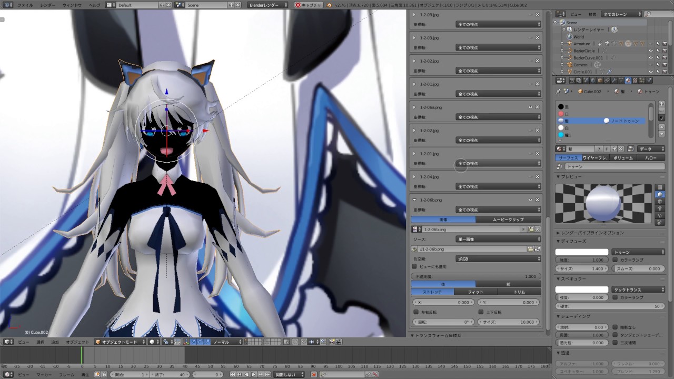Open the レンダー menu

click(47, 5)
